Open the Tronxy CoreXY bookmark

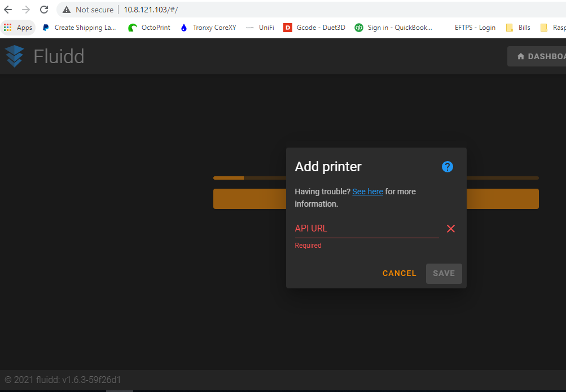(208, 27)
